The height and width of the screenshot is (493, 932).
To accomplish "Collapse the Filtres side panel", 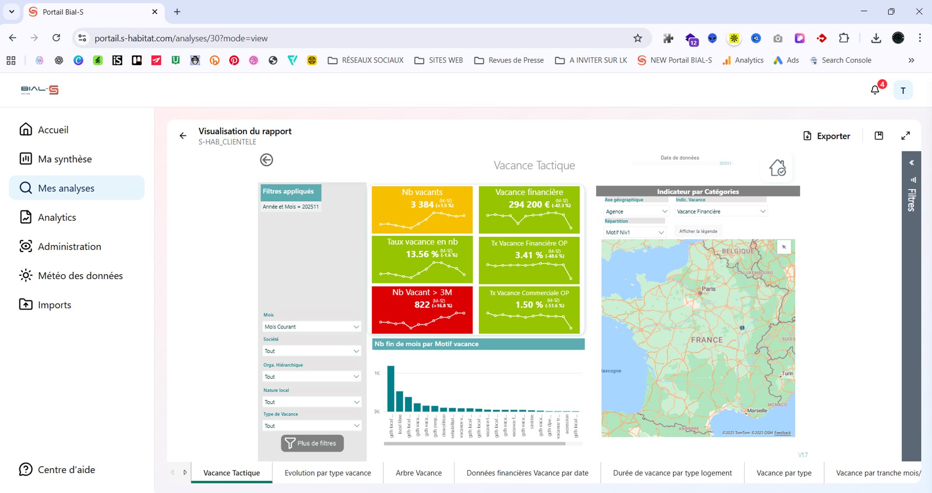I will (912, 163).
